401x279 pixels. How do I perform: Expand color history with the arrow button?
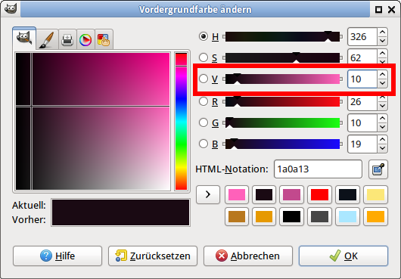click(x=208, y=194)
